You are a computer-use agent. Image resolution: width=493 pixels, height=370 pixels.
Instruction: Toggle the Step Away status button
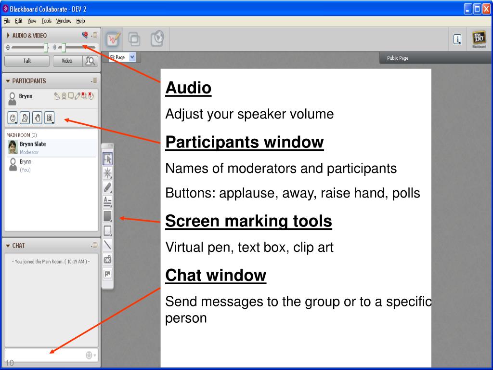pos(25,118)
